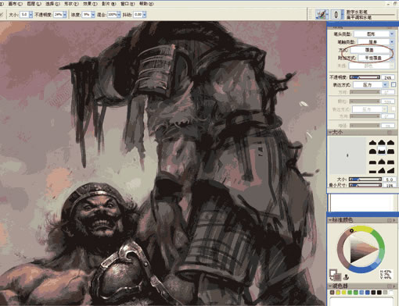Screen dimensions: 399x306
Task: Open the 不透明度 opacity dropdown arrow in property bar
Action: (x=65, y=15)
